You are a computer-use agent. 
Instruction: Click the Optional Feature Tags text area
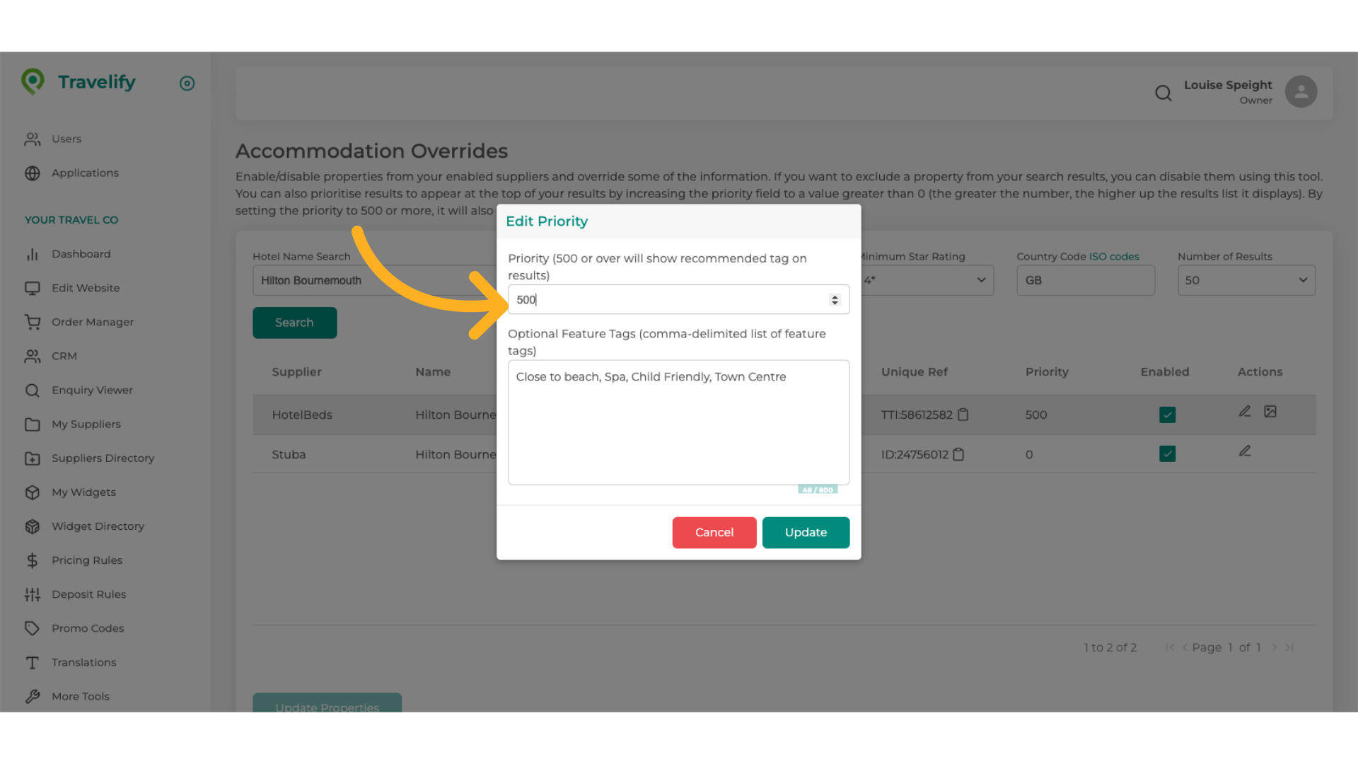click(x=678, y=422)
